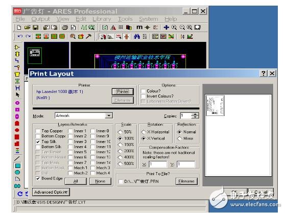Uncheck the Top Silk layer checkbox
This screenshot has height=213, width=285.
pyautogui.click(x=38, y=141)
